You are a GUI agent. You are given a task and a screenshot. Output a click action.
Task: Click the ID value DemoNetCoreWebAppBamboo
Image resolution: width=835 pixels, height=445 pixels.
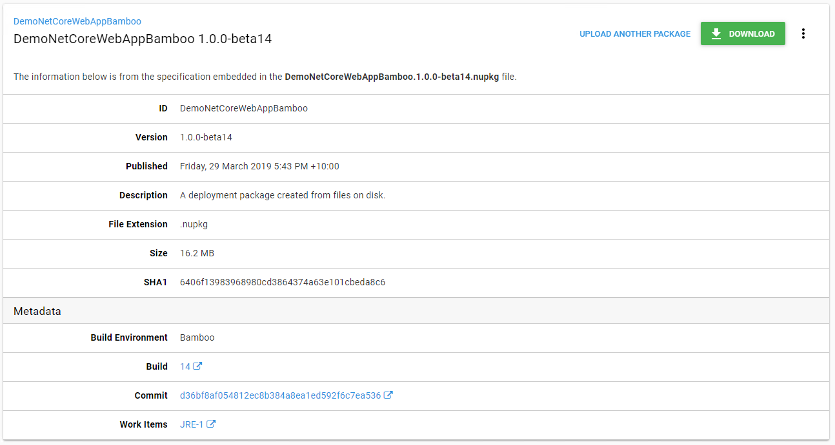pos(244,108)
